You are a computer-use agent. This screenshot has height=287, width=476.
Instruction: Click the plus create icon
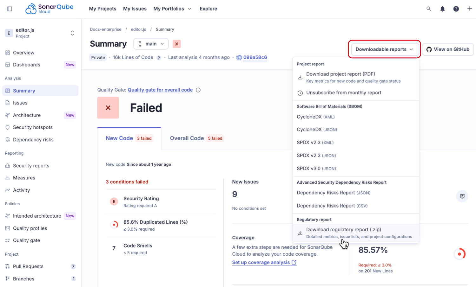coord(470,9)
